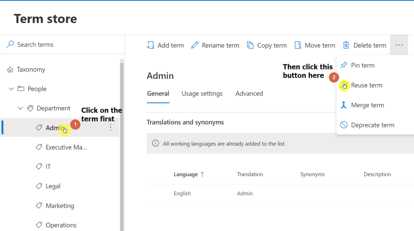This screenshot has width=414, height=231.
Task: Click the Synonyms column header
Action: pyautogui.click(x=313, y=174)
